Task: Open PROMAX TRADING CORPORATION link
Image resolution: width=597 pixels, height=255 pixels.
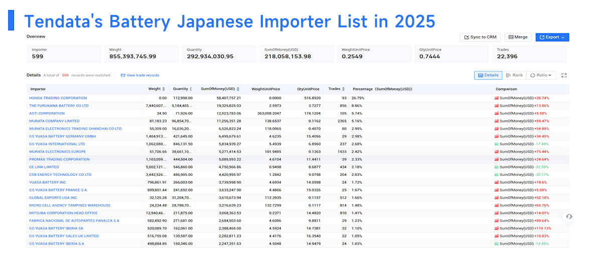Action: pos(59,159)
